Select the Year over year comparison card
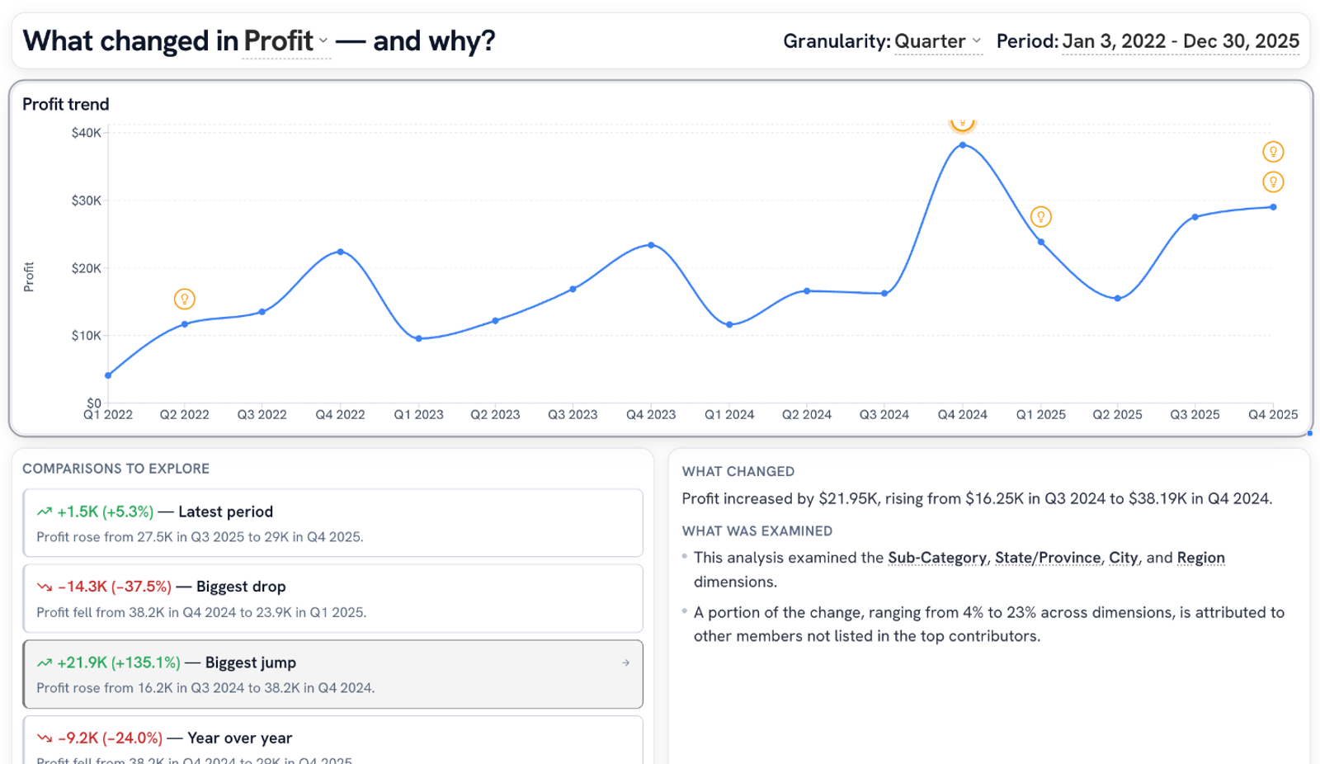The height and width of the screenshot is (764, 1320). click(332, 740)
